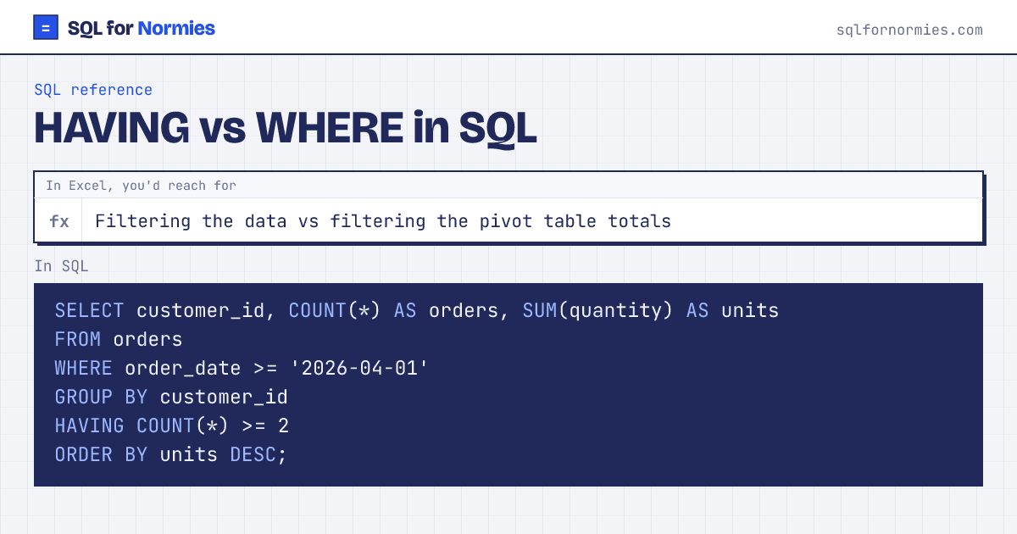The height and width of the screenshot is (534, 1017).
Task: Click the 'In Excel, you'd reach for' label
Action: coord(142,186)
